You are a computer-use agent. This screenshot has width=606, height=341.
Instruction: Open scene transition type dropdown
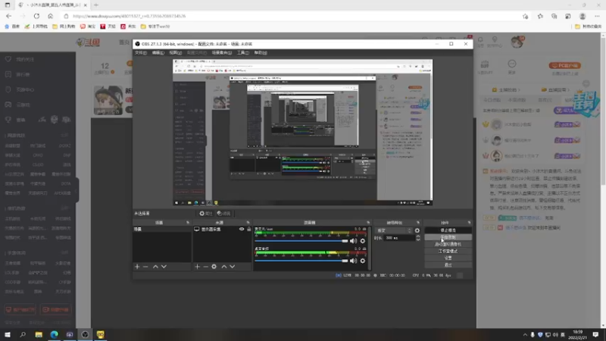pyautogui.click(x=394, y=230)
